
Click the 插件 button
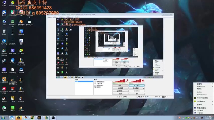point(121,94)
